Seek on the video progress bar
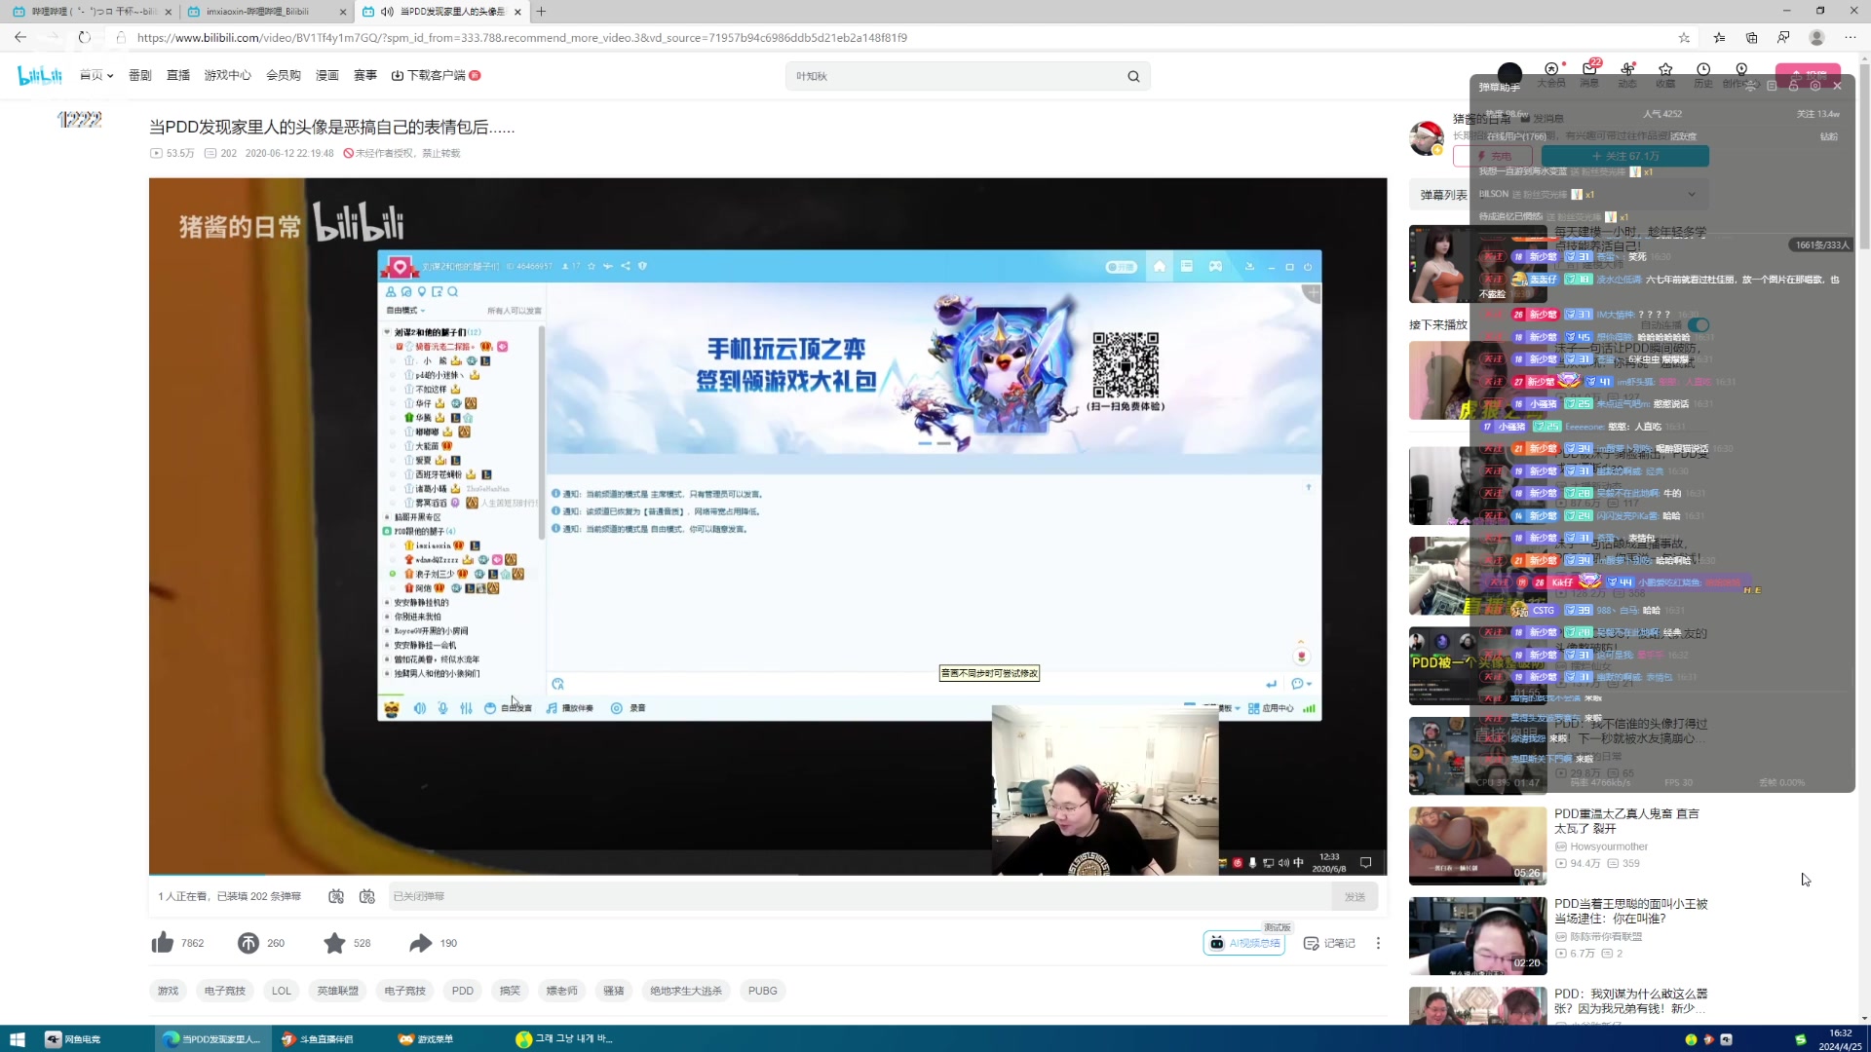Screen dimensions: 1871x1052 click(768, 875)
